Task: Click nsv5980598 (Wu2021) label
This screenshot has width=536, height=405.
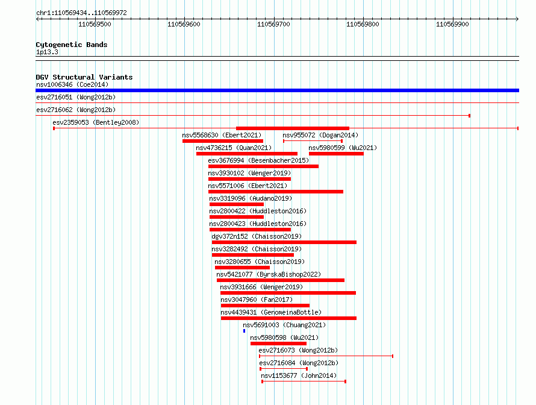Action: click(x=284, y=337)
